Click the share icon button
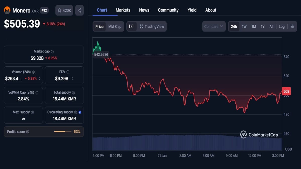The width and height of the screenshot is (301, 169). pos(80,11)
